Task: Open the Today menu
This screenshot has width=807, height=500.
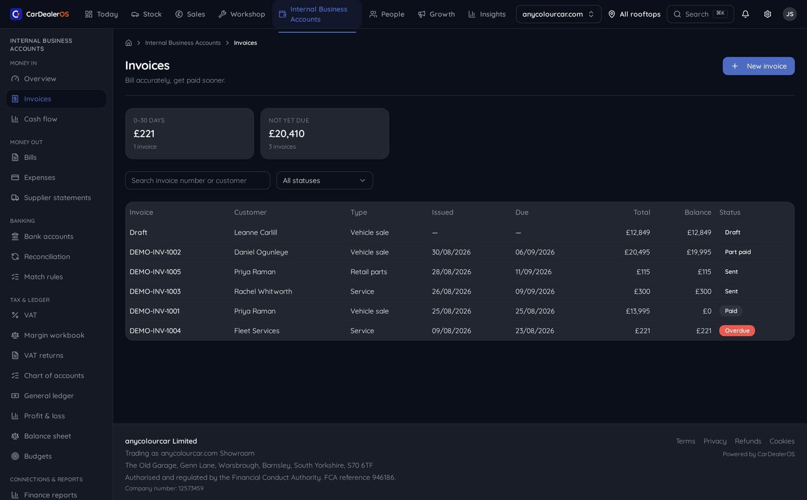Action: (101, 14)
